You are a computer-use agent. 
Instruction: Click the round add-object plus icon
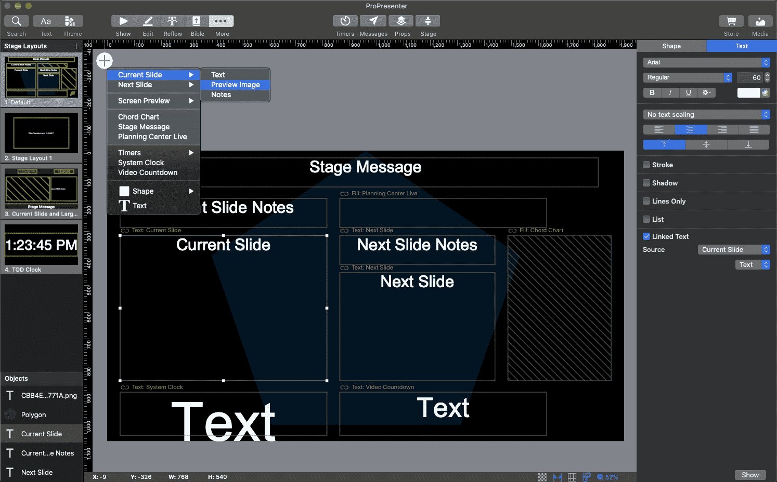(x=105, y=61)
